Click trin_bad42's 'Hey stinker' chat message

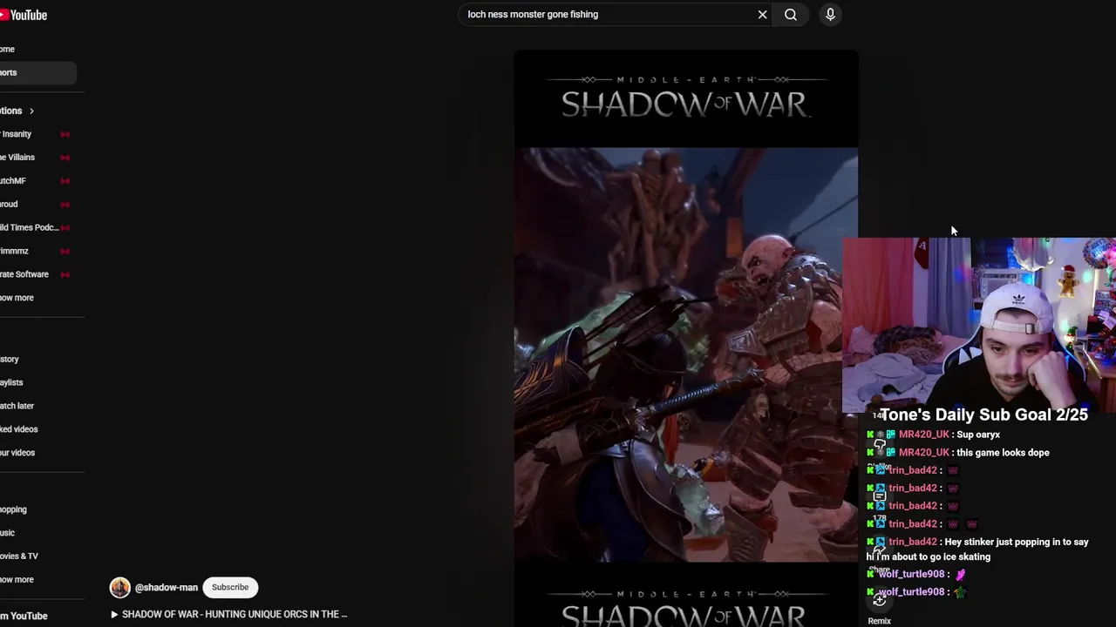point(977,549)
